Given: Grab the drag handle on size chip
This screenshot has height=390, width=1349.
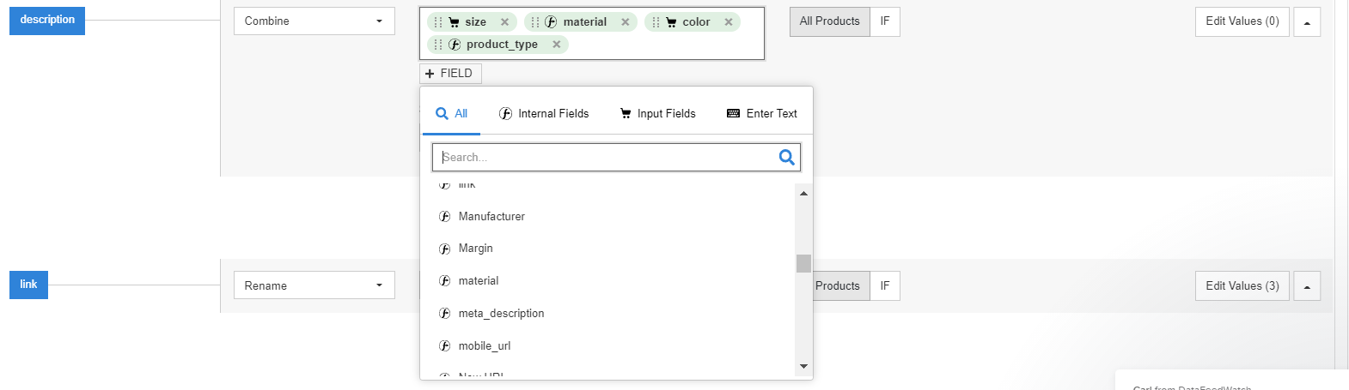Looking at the screenshot, I should tap(438, 22).
